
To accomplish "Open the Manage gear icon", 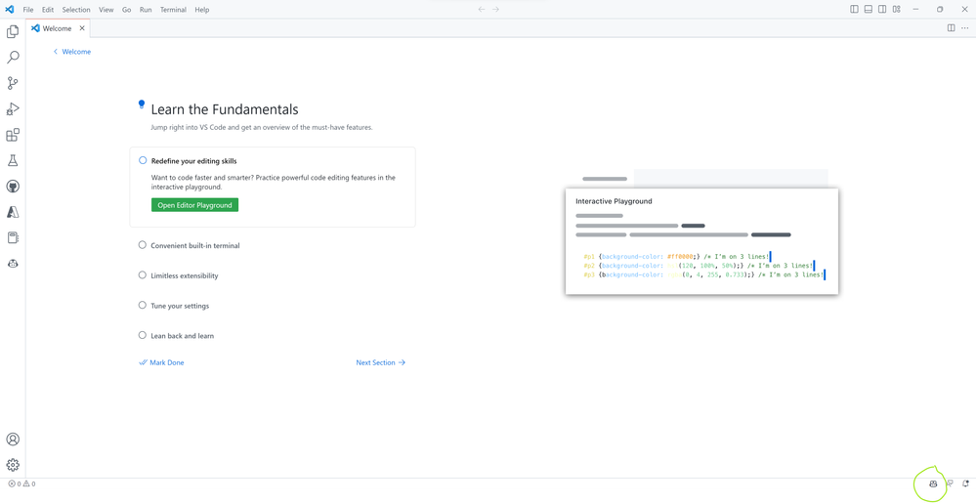I will point(13,465).
